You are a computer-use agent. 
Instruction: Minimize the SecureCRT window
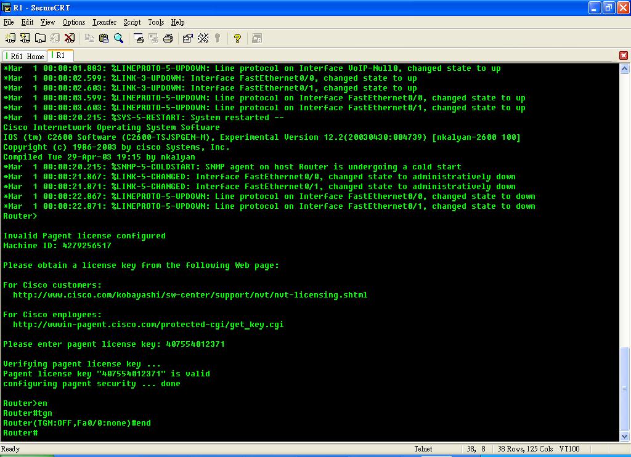pyautogui.click(x=595, y=7)
